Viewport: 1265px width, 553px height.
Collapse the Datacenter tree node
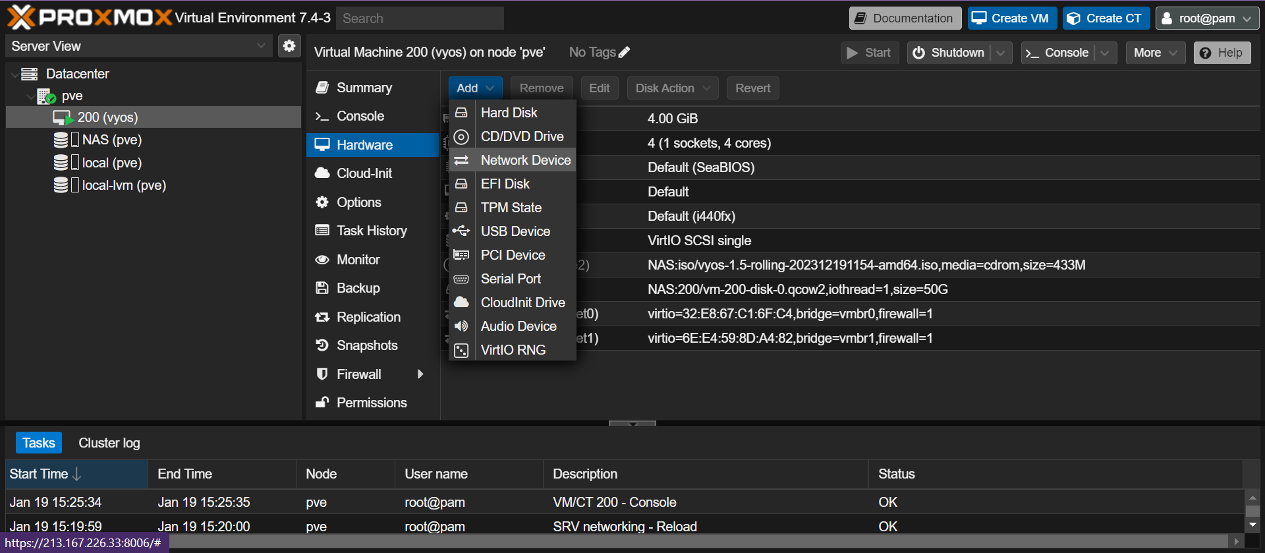click(15, 74)
